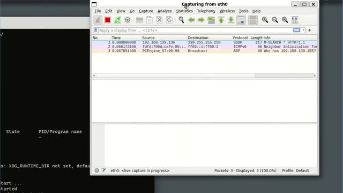This screenshot has height=193, width=343.
Task: Click destination 239.255.255.250 cell
Action: 204,42
